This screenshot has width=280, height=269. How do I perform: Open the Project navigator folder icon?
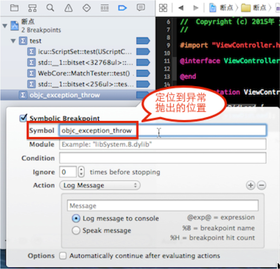point(14,8)
